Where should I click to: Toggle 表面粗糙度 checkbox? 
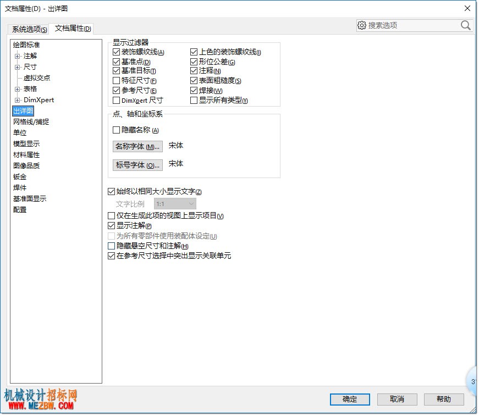(x=194, y=81)
